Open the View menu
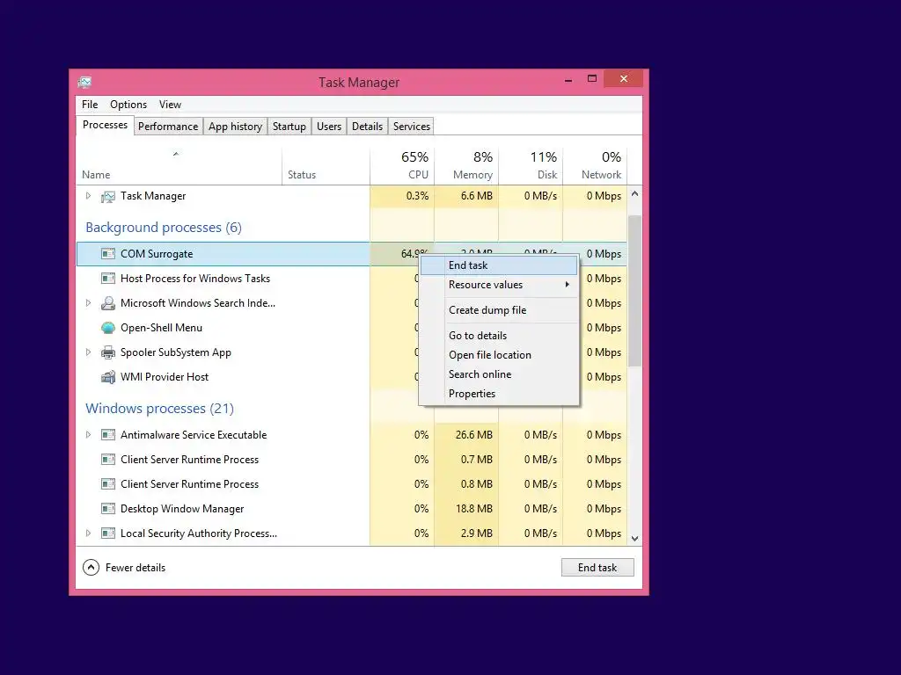Screen dimensions: 901x675 (x=170, y=105)
